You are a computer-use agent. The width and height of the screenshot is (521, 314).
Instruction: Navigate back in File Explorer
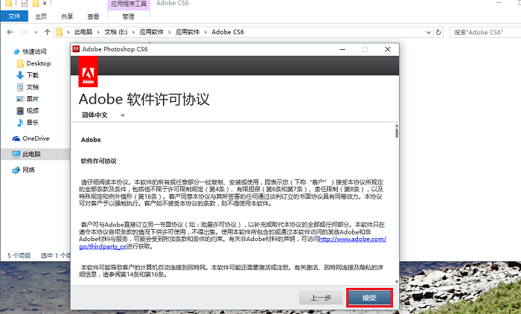10,32
